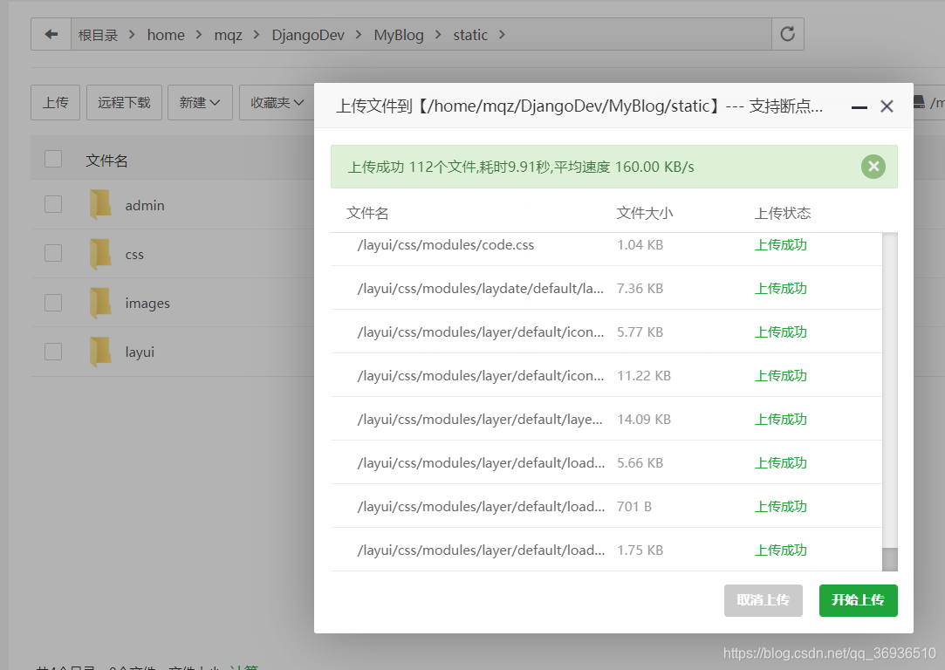Close the upload file dialog
Screen dimensions: 945x670
click(x=887, y=106)
